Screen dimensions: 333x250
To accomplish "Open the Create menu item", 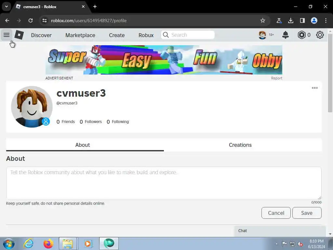I will tap(117, 35).
